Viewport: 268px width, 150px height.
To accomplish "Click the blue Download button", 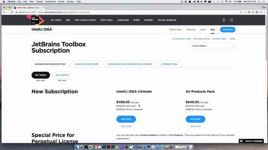I will pyautogui.click(x=227, y=30).
